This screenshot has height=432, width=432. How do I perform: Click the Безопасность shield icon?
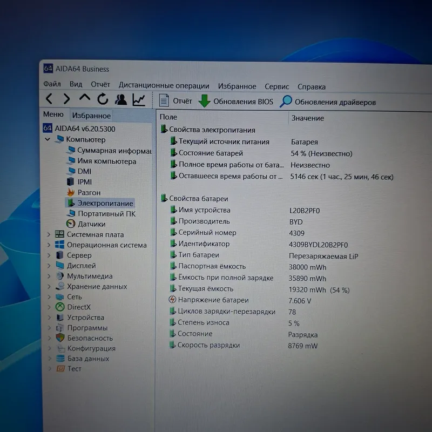[60, 338]
